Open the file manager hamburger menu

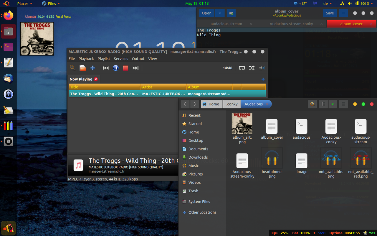343,104
